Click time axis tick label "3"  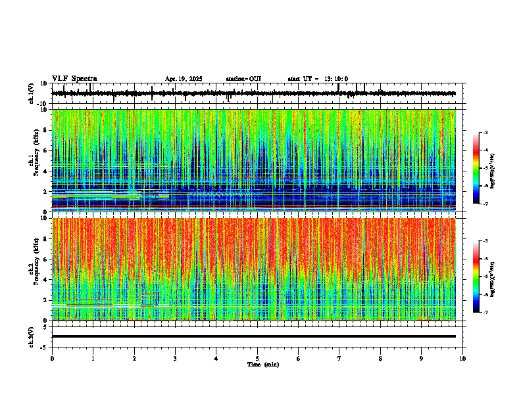[175, 359]
